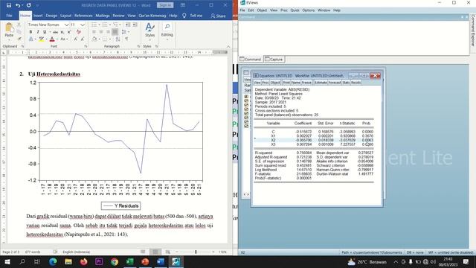
Task: Open Google Chrome from the taskbar
Action: pyautogui.click(x=115, y=261)
